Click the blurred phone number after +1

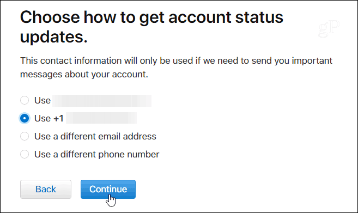[x=101, y=118]
